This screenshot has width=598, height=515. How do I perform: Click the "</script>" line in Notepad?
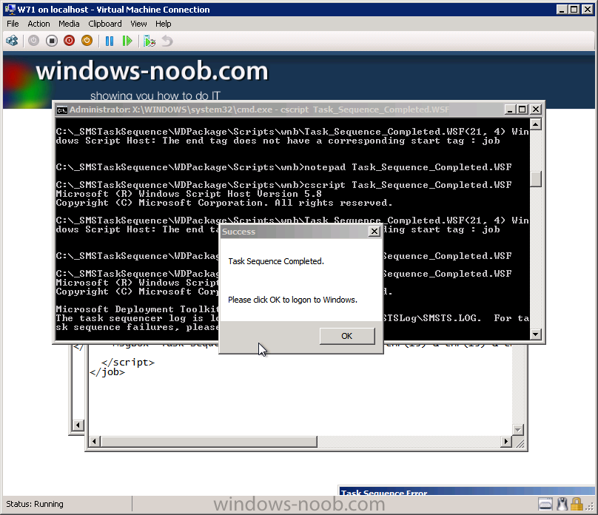point(128,362)
